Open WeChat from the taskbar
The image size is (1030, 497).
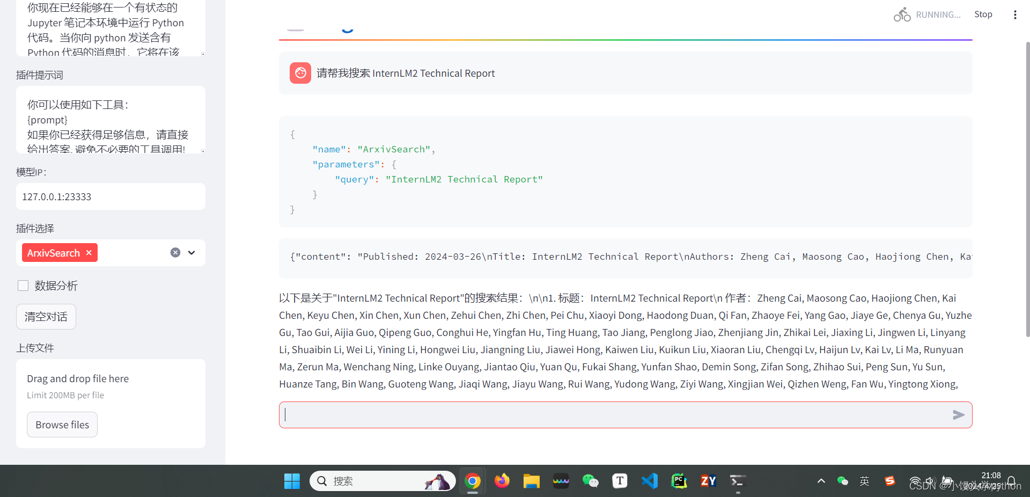(591, 481)
